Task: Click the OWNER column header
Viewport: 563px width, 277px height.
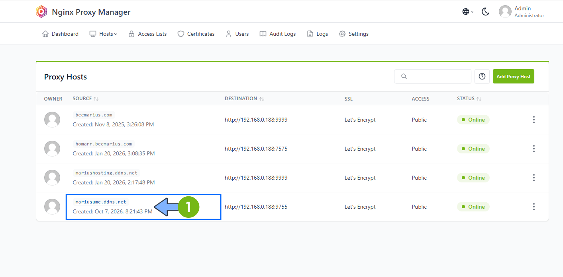Action: tap(53, 99)
